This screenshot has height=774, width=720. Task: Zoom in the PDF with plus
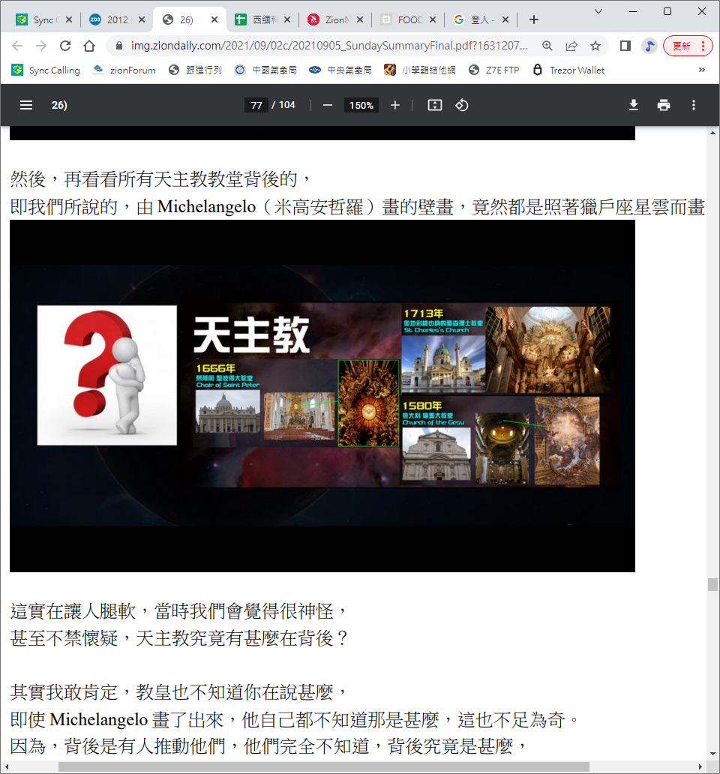click(x=394, y=105)
